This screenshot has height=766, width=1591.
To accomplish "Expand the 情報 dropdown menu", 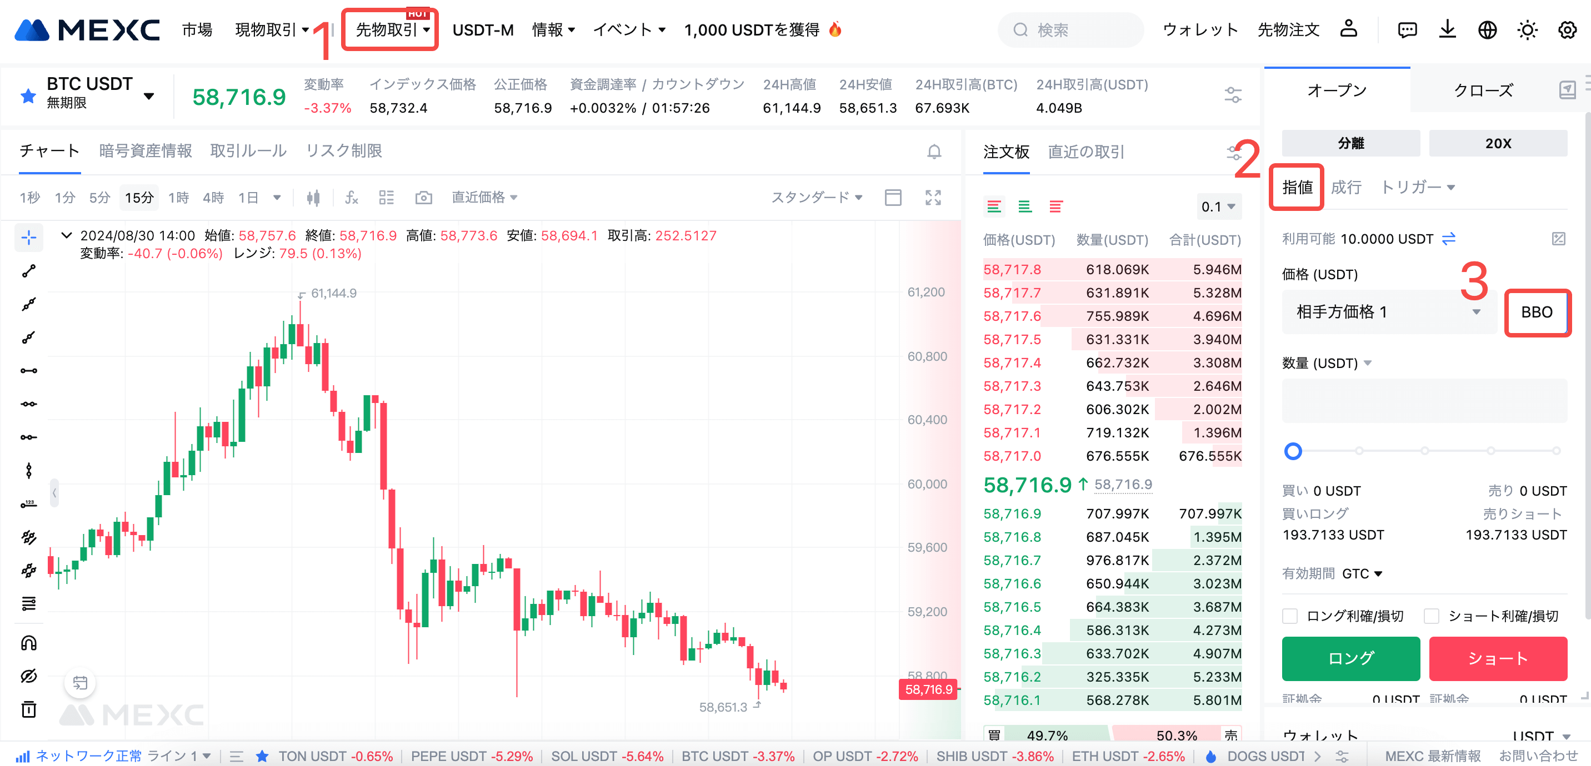I will [553, 29].
